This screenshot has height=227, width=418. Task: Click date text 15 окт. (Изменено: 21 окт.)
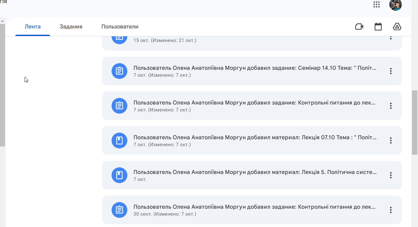pos(165,40)
